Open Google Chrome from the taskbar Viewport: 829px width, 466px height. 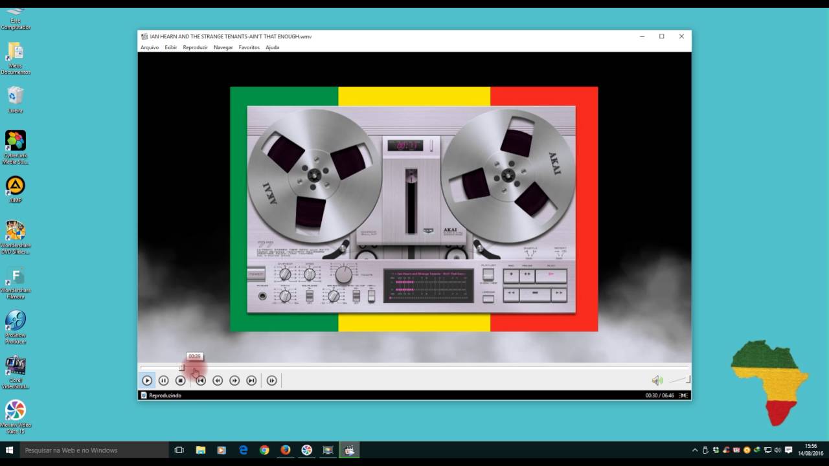[264, 450]
